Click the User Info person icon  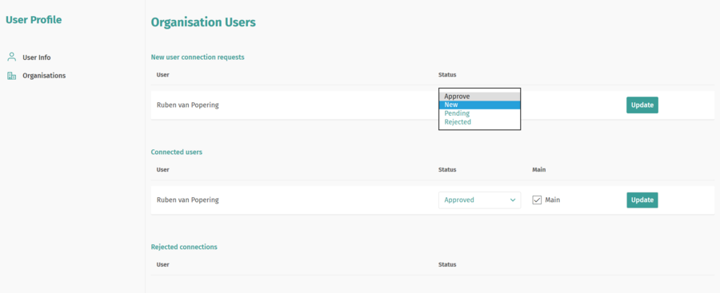11,57
